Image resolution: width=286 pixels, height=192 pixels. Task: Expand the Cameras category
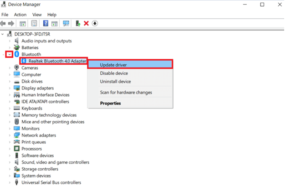tap(10, 68)
